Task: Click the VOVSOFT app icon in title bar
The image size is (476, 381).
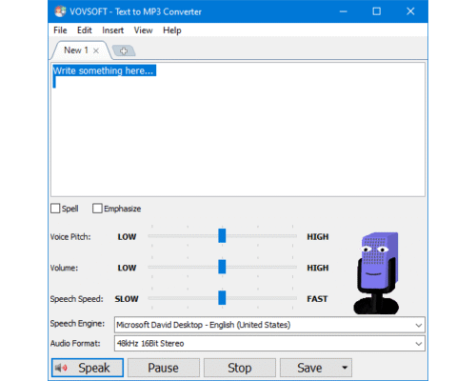Action: (x=60, y=11)
